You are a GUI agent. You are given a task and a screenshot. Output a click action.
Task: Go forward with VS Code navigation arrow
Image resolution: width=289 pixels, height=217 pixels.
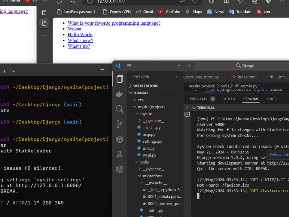tap(188, 66)
